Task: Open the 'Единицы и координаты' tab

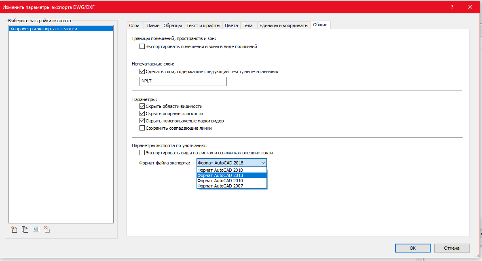Action: click(x=284, y=25)
